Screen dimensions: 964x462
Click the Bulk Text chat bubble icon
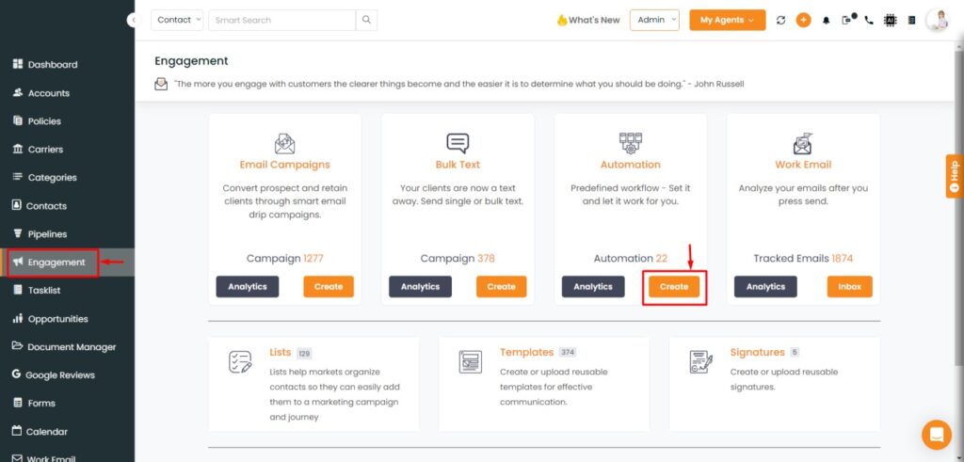(458, 143)
